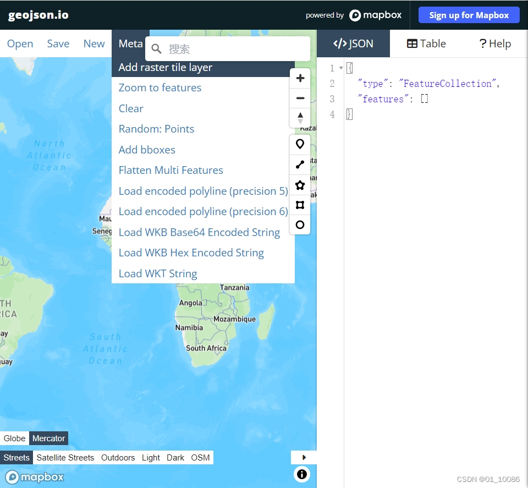Enable the Globe projection
528x488 pixels.
14,438
